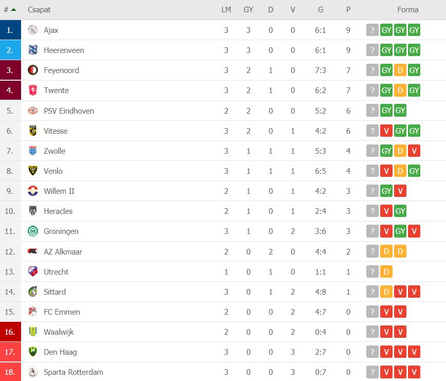Select the AZ Alkmaar logo
446x381 pixels.
point(33,251)
